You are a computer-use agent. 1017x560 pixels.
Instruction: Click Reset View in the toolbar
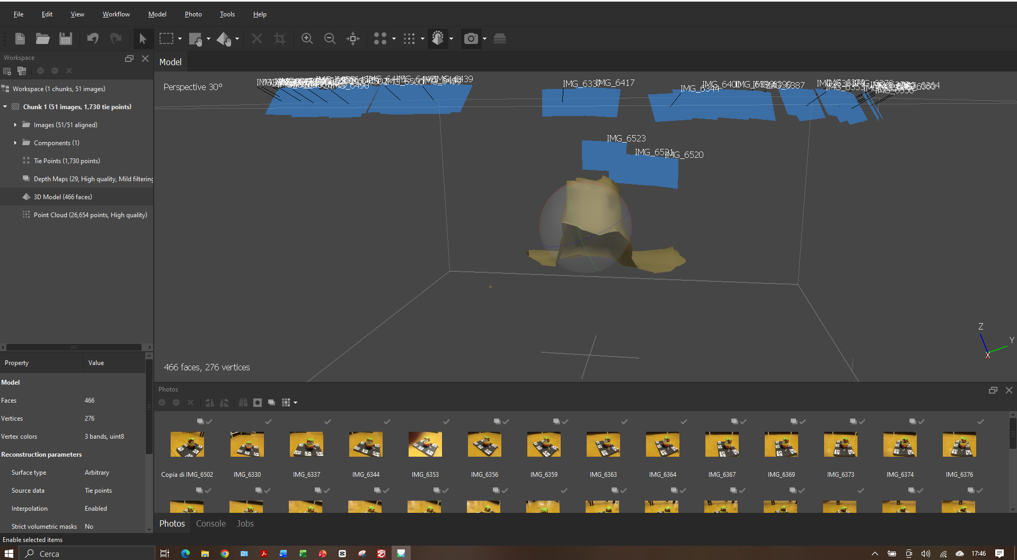352,38
